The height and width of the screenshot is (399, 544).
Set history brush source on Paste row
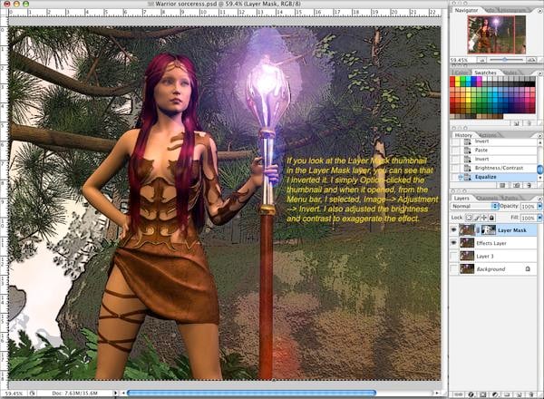coord(455,151)
